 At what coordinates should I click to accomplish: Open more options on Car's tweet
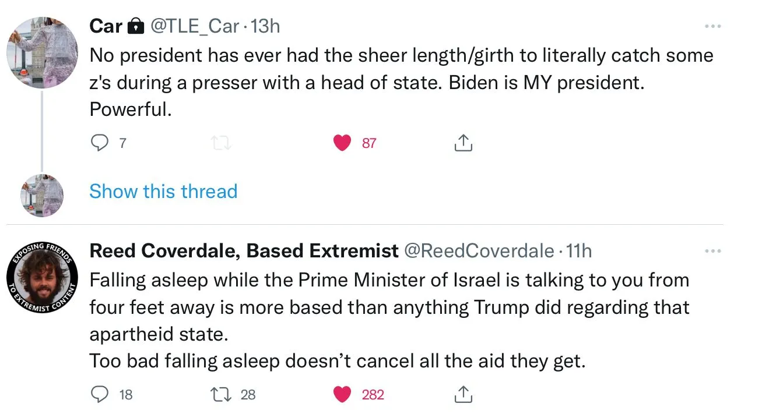point(712,26)
